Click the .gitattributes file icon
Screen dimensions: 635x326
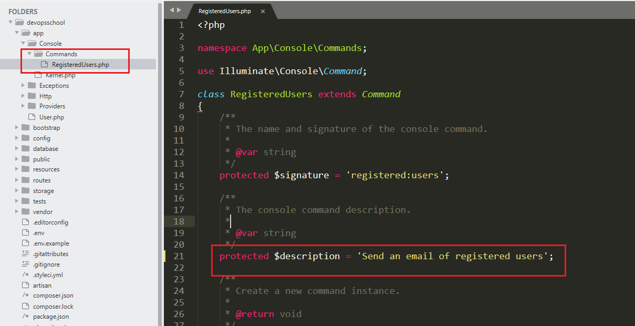tap(25, 254)
